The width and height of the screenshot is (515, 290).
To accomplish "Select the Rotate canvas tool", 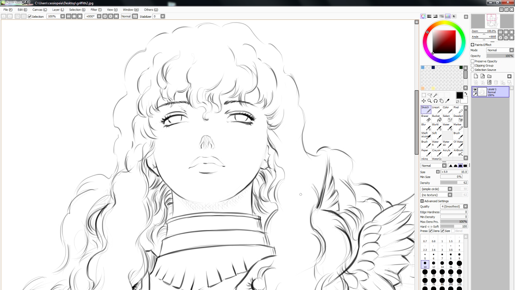I will point(435,101).
